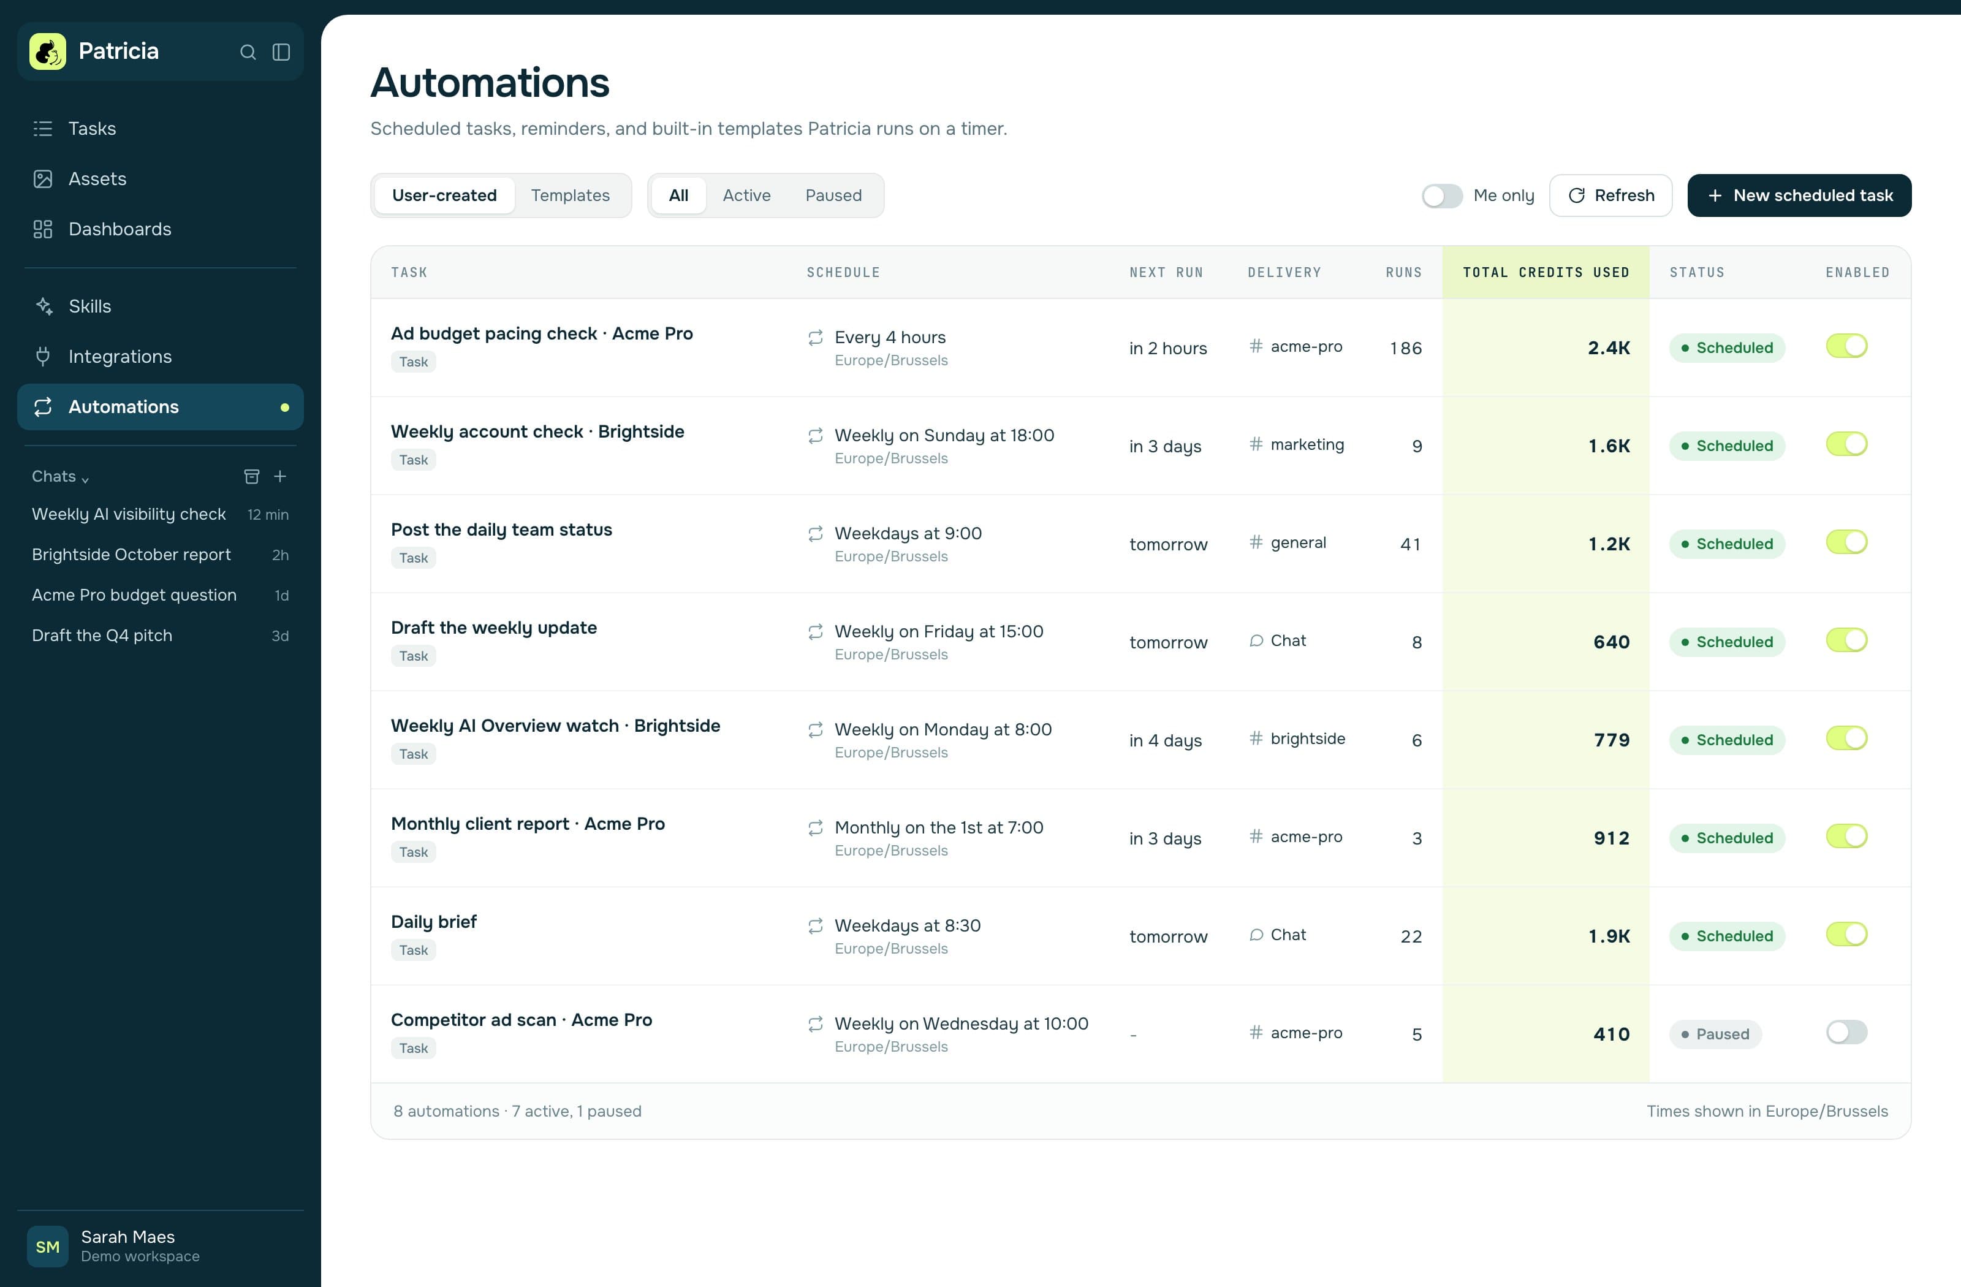
Task: Click the hash icon beside brightside
Action: click(x=1256, y=738)
